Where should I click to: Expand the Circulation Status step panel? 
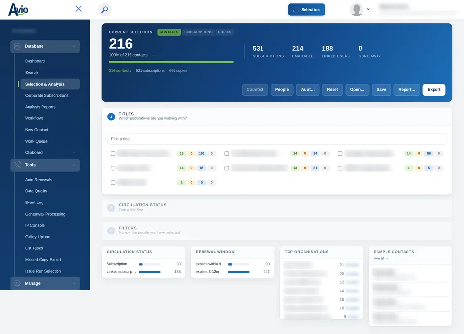277,208
